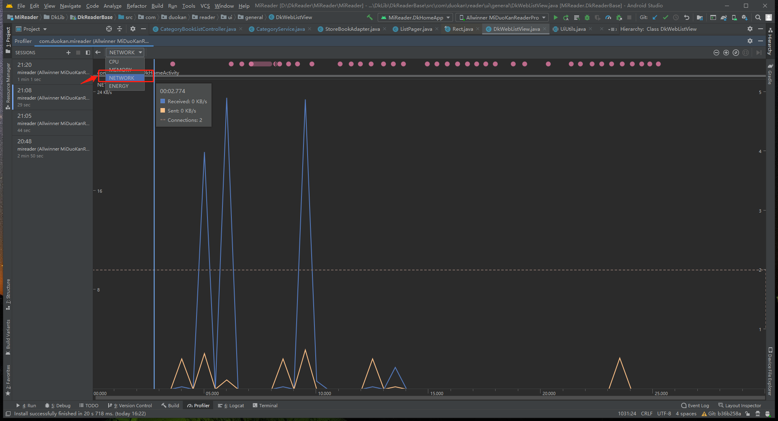Click the Profile app gauge icon
Image resolution: width=778 pixels, height=421 pixels.
click(608, 17)
